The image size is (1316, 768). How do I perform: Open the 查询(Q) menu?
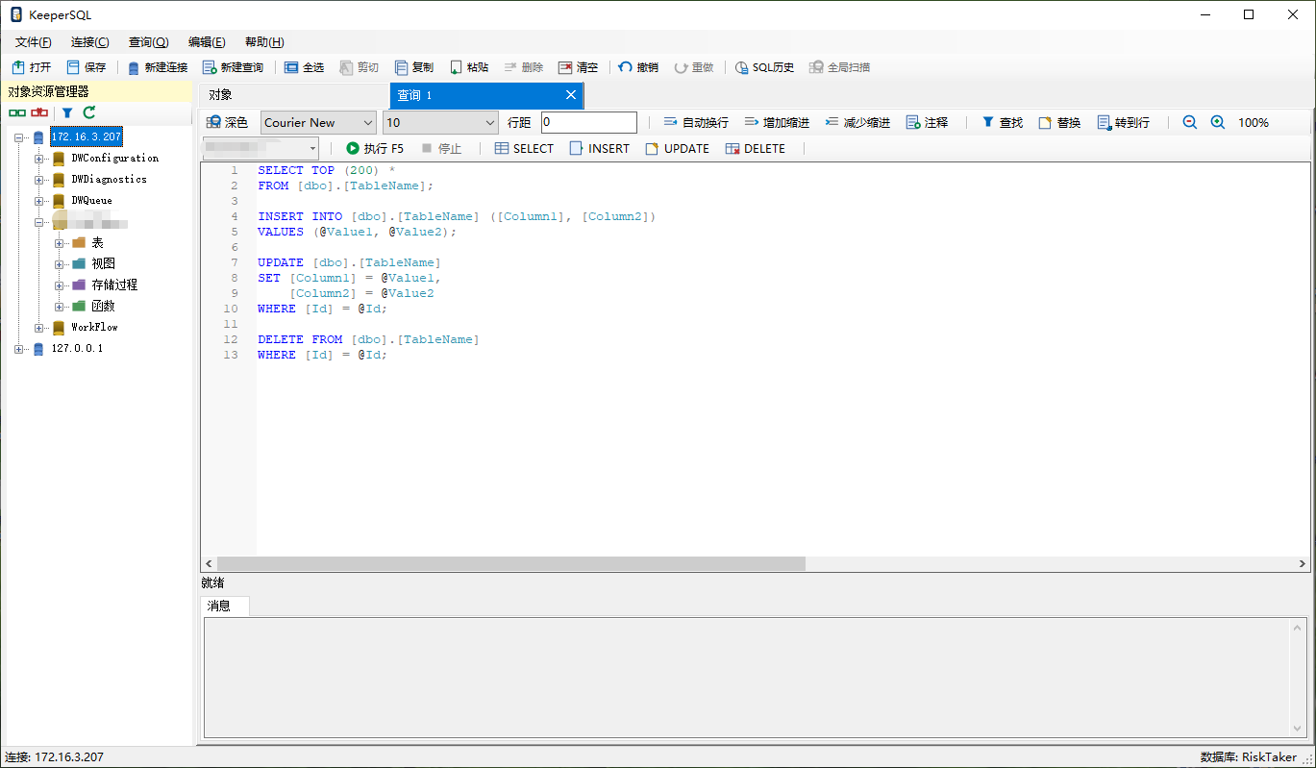coord(149,42)
